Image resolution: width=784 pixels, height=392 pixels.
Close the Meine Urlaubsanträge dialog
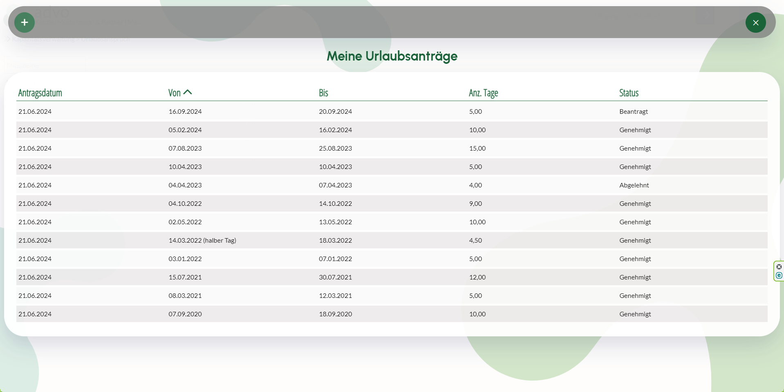[755, 23]
